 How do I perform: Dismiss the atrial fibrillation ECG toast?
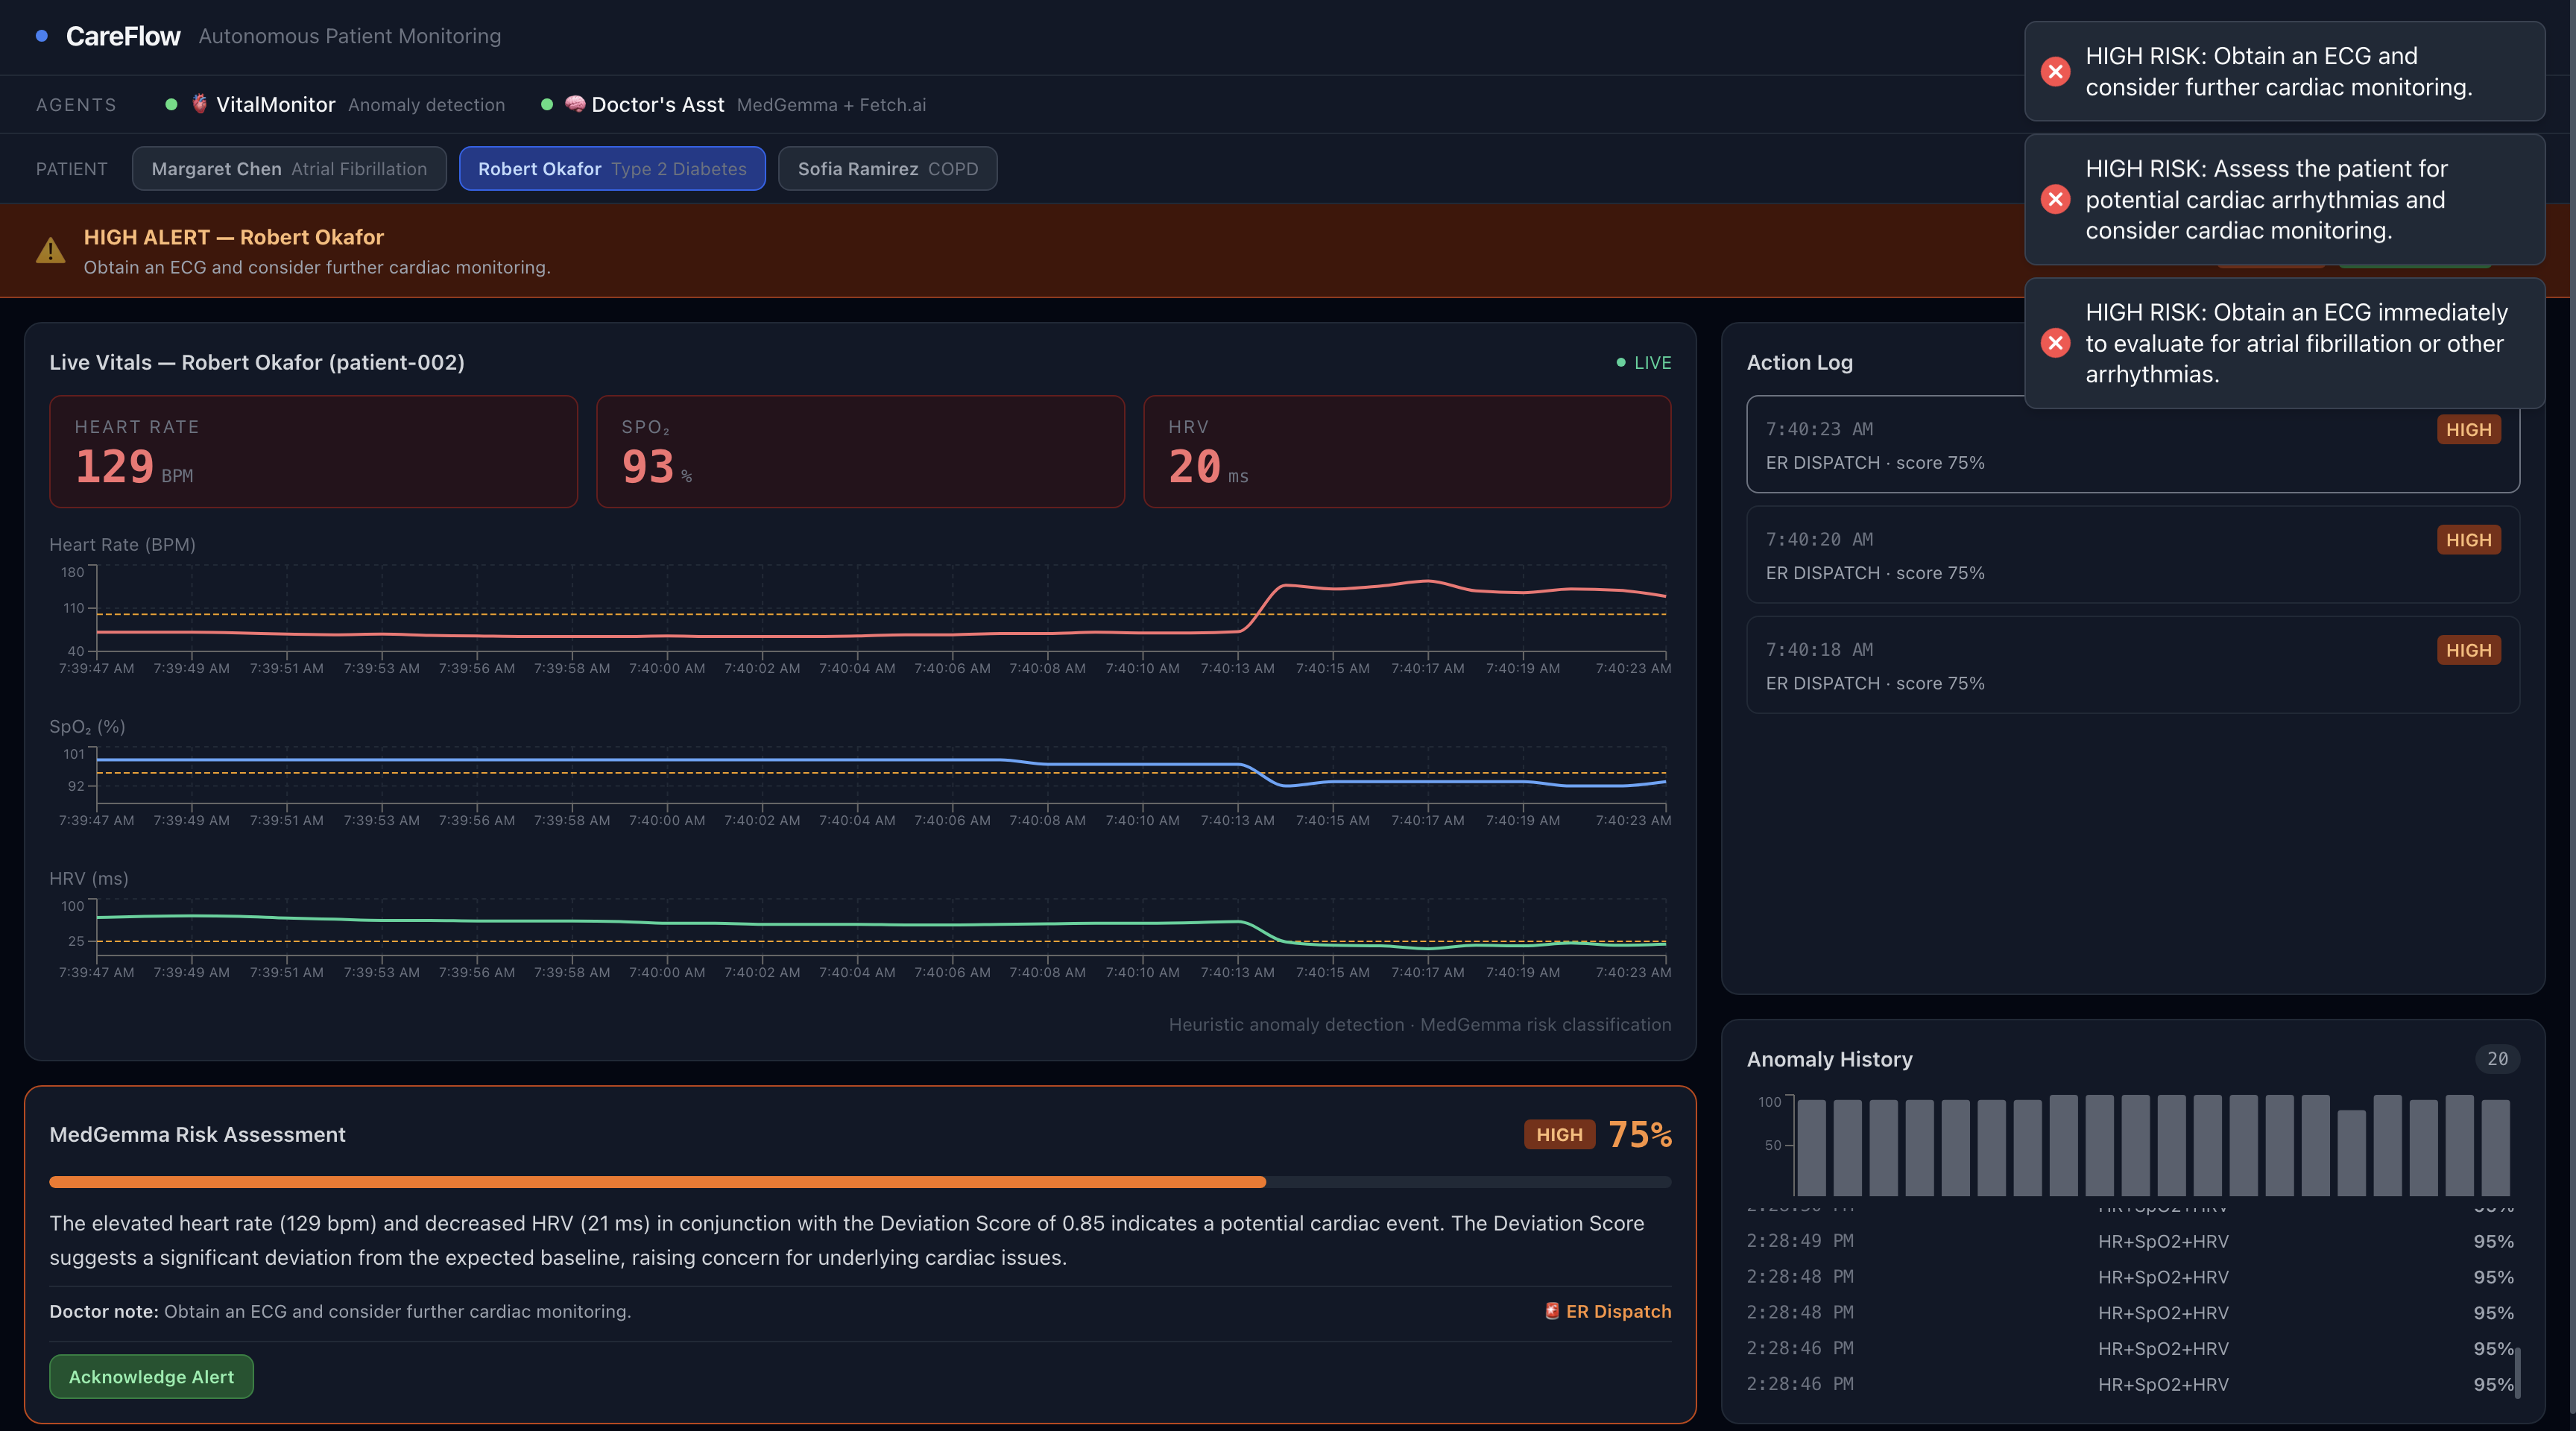[x=2055, y=343]
